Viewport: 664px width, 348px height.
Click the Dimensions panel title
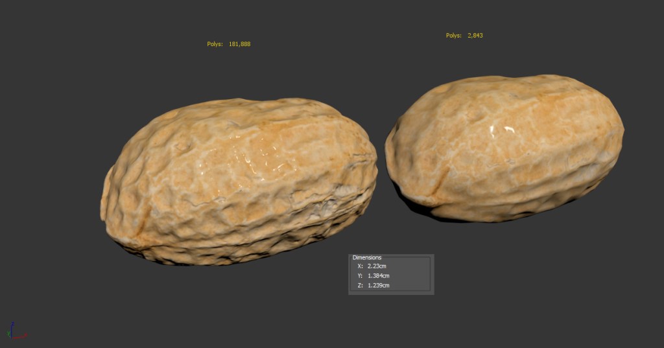click(367, 257)
